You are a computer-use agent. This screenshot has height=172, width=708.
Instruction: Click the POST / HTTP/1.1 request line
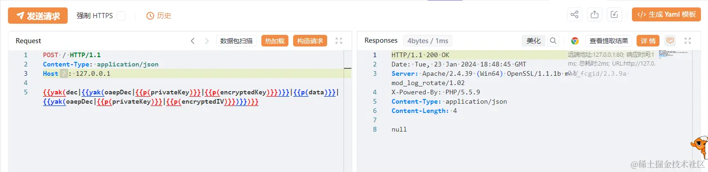[x=72, y=55]
